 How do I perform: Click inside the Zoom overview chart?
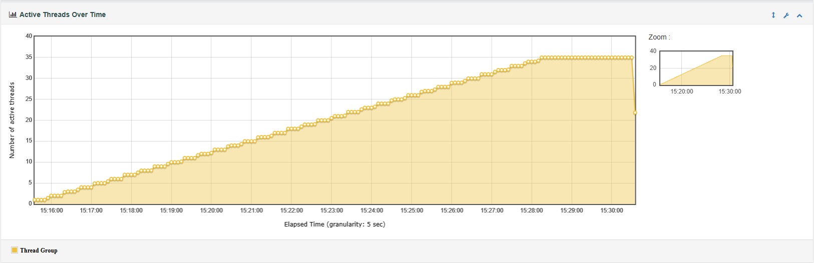pyautogui.click(x=696, y=68)
